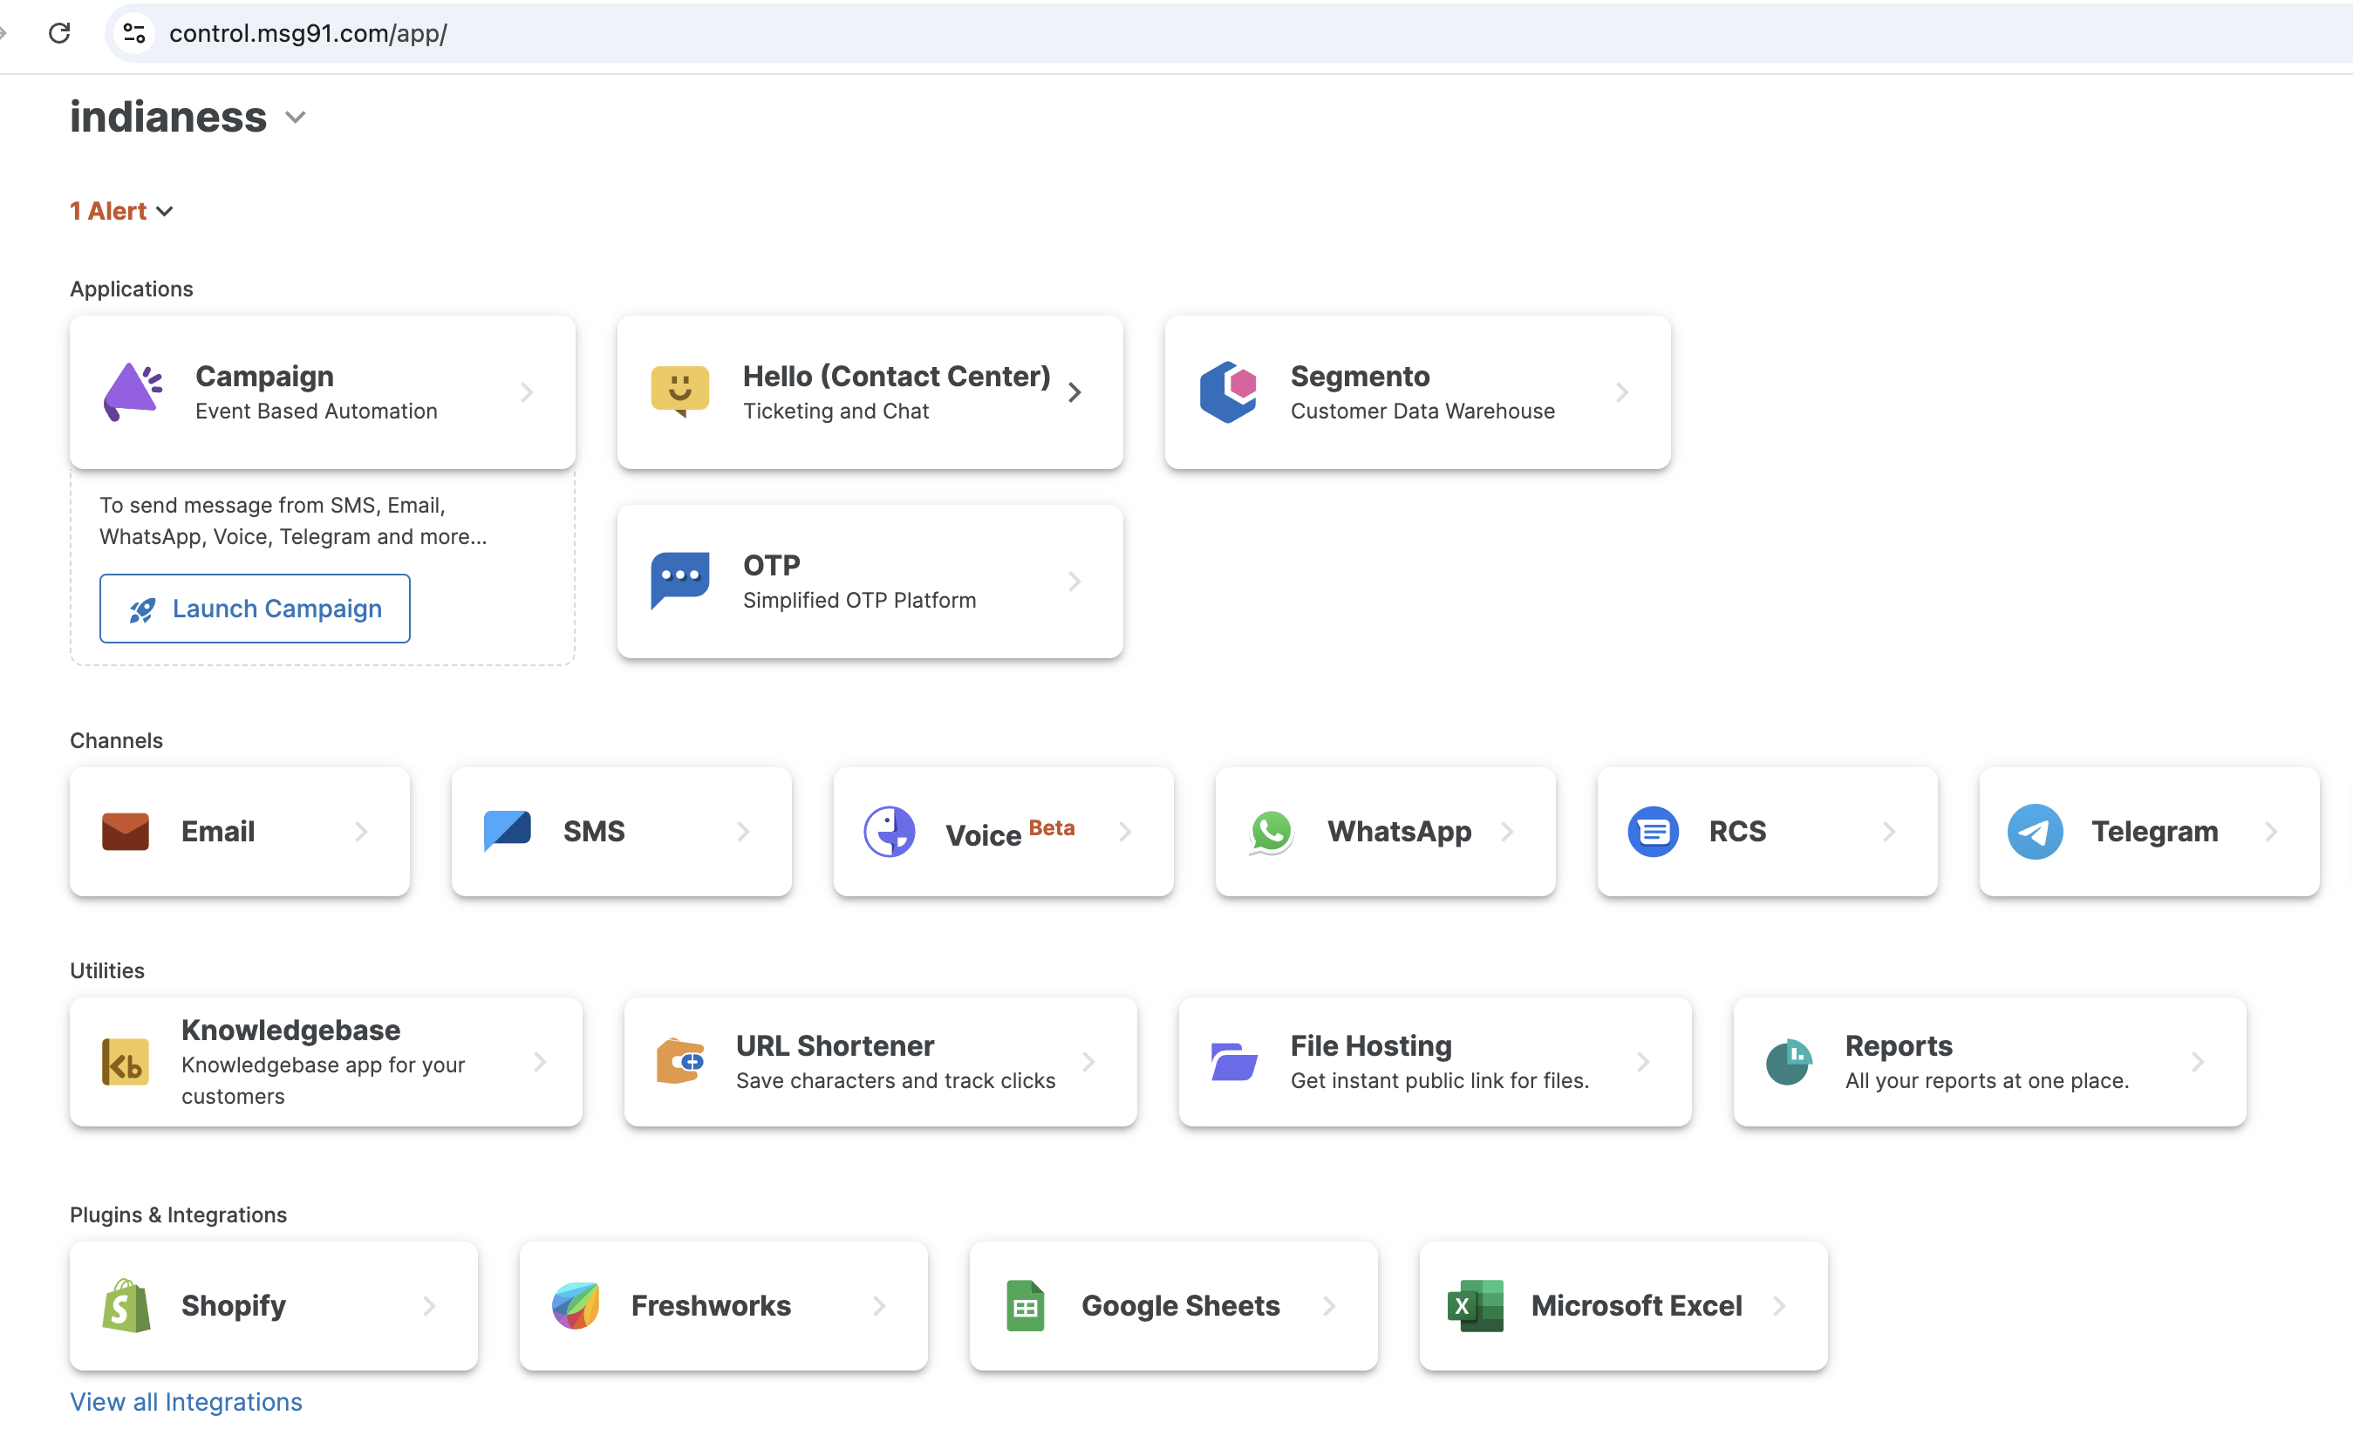This screenshot has width=2353, height=1456.
Task: Click the Shopify bag icon
Action: pyautogui.click(x=126, y=1305)
